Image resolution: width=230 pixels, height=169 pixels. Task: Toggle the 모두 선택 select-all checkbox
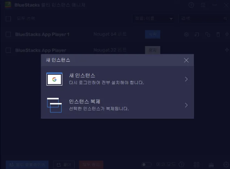click(x=8, y=19)
